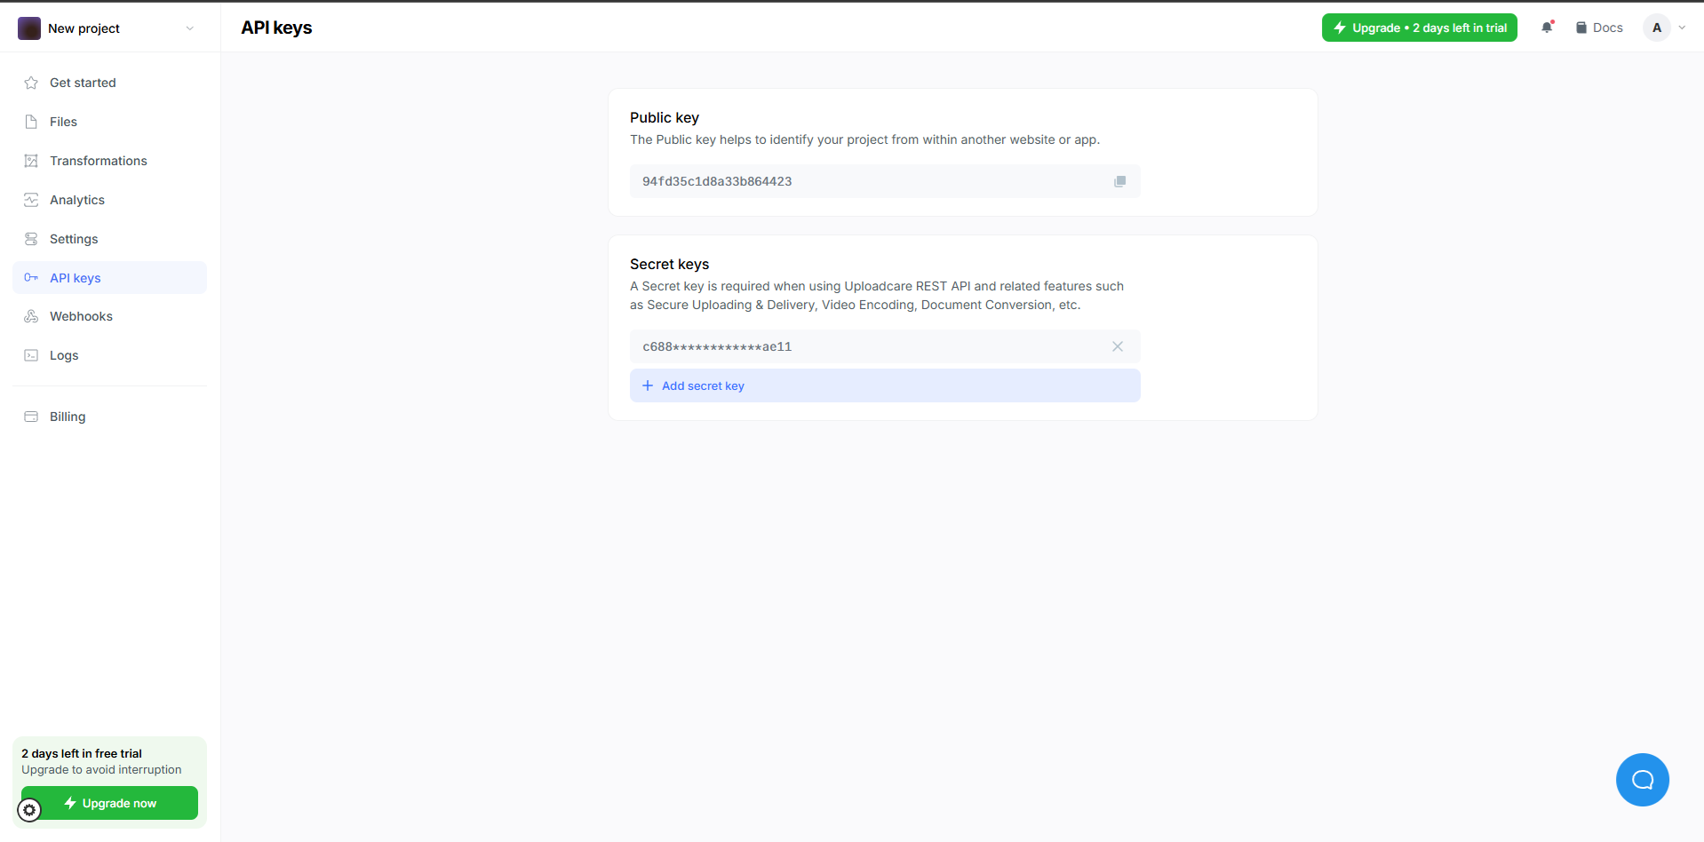
Task: Open the Docs link
Action: pos(1599,28)
